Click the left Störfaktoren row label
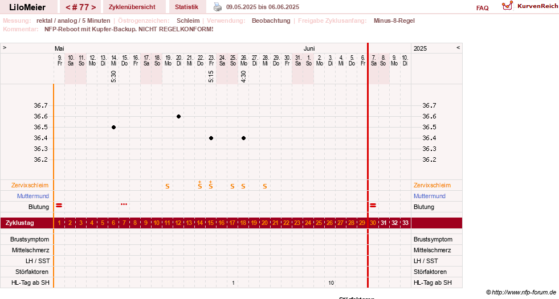 [32, 272]
